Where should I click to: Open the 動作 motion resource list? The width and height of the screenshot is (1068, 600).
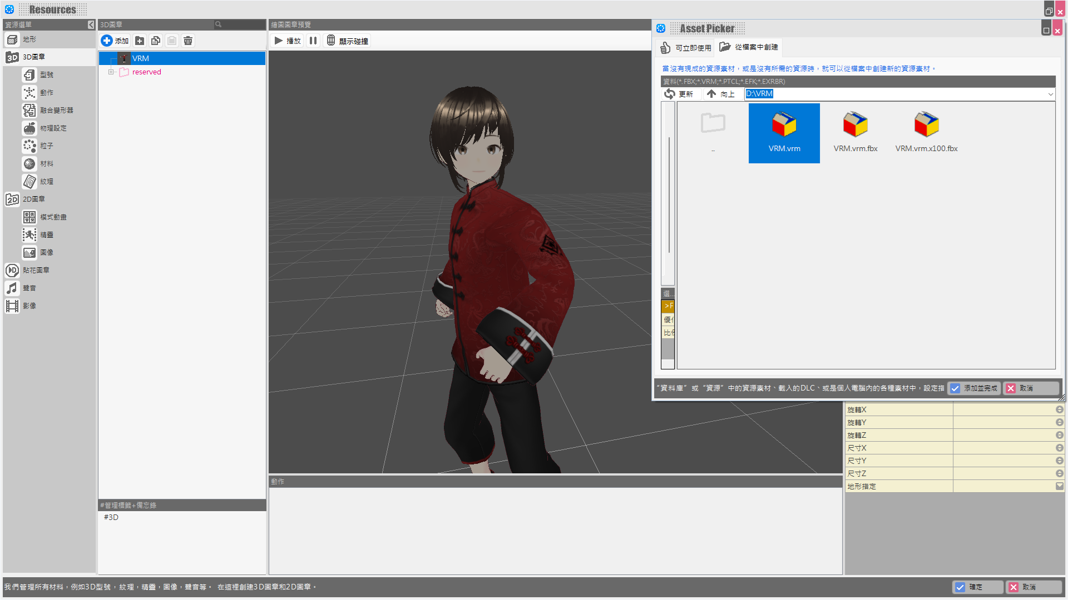pos(58,93)
